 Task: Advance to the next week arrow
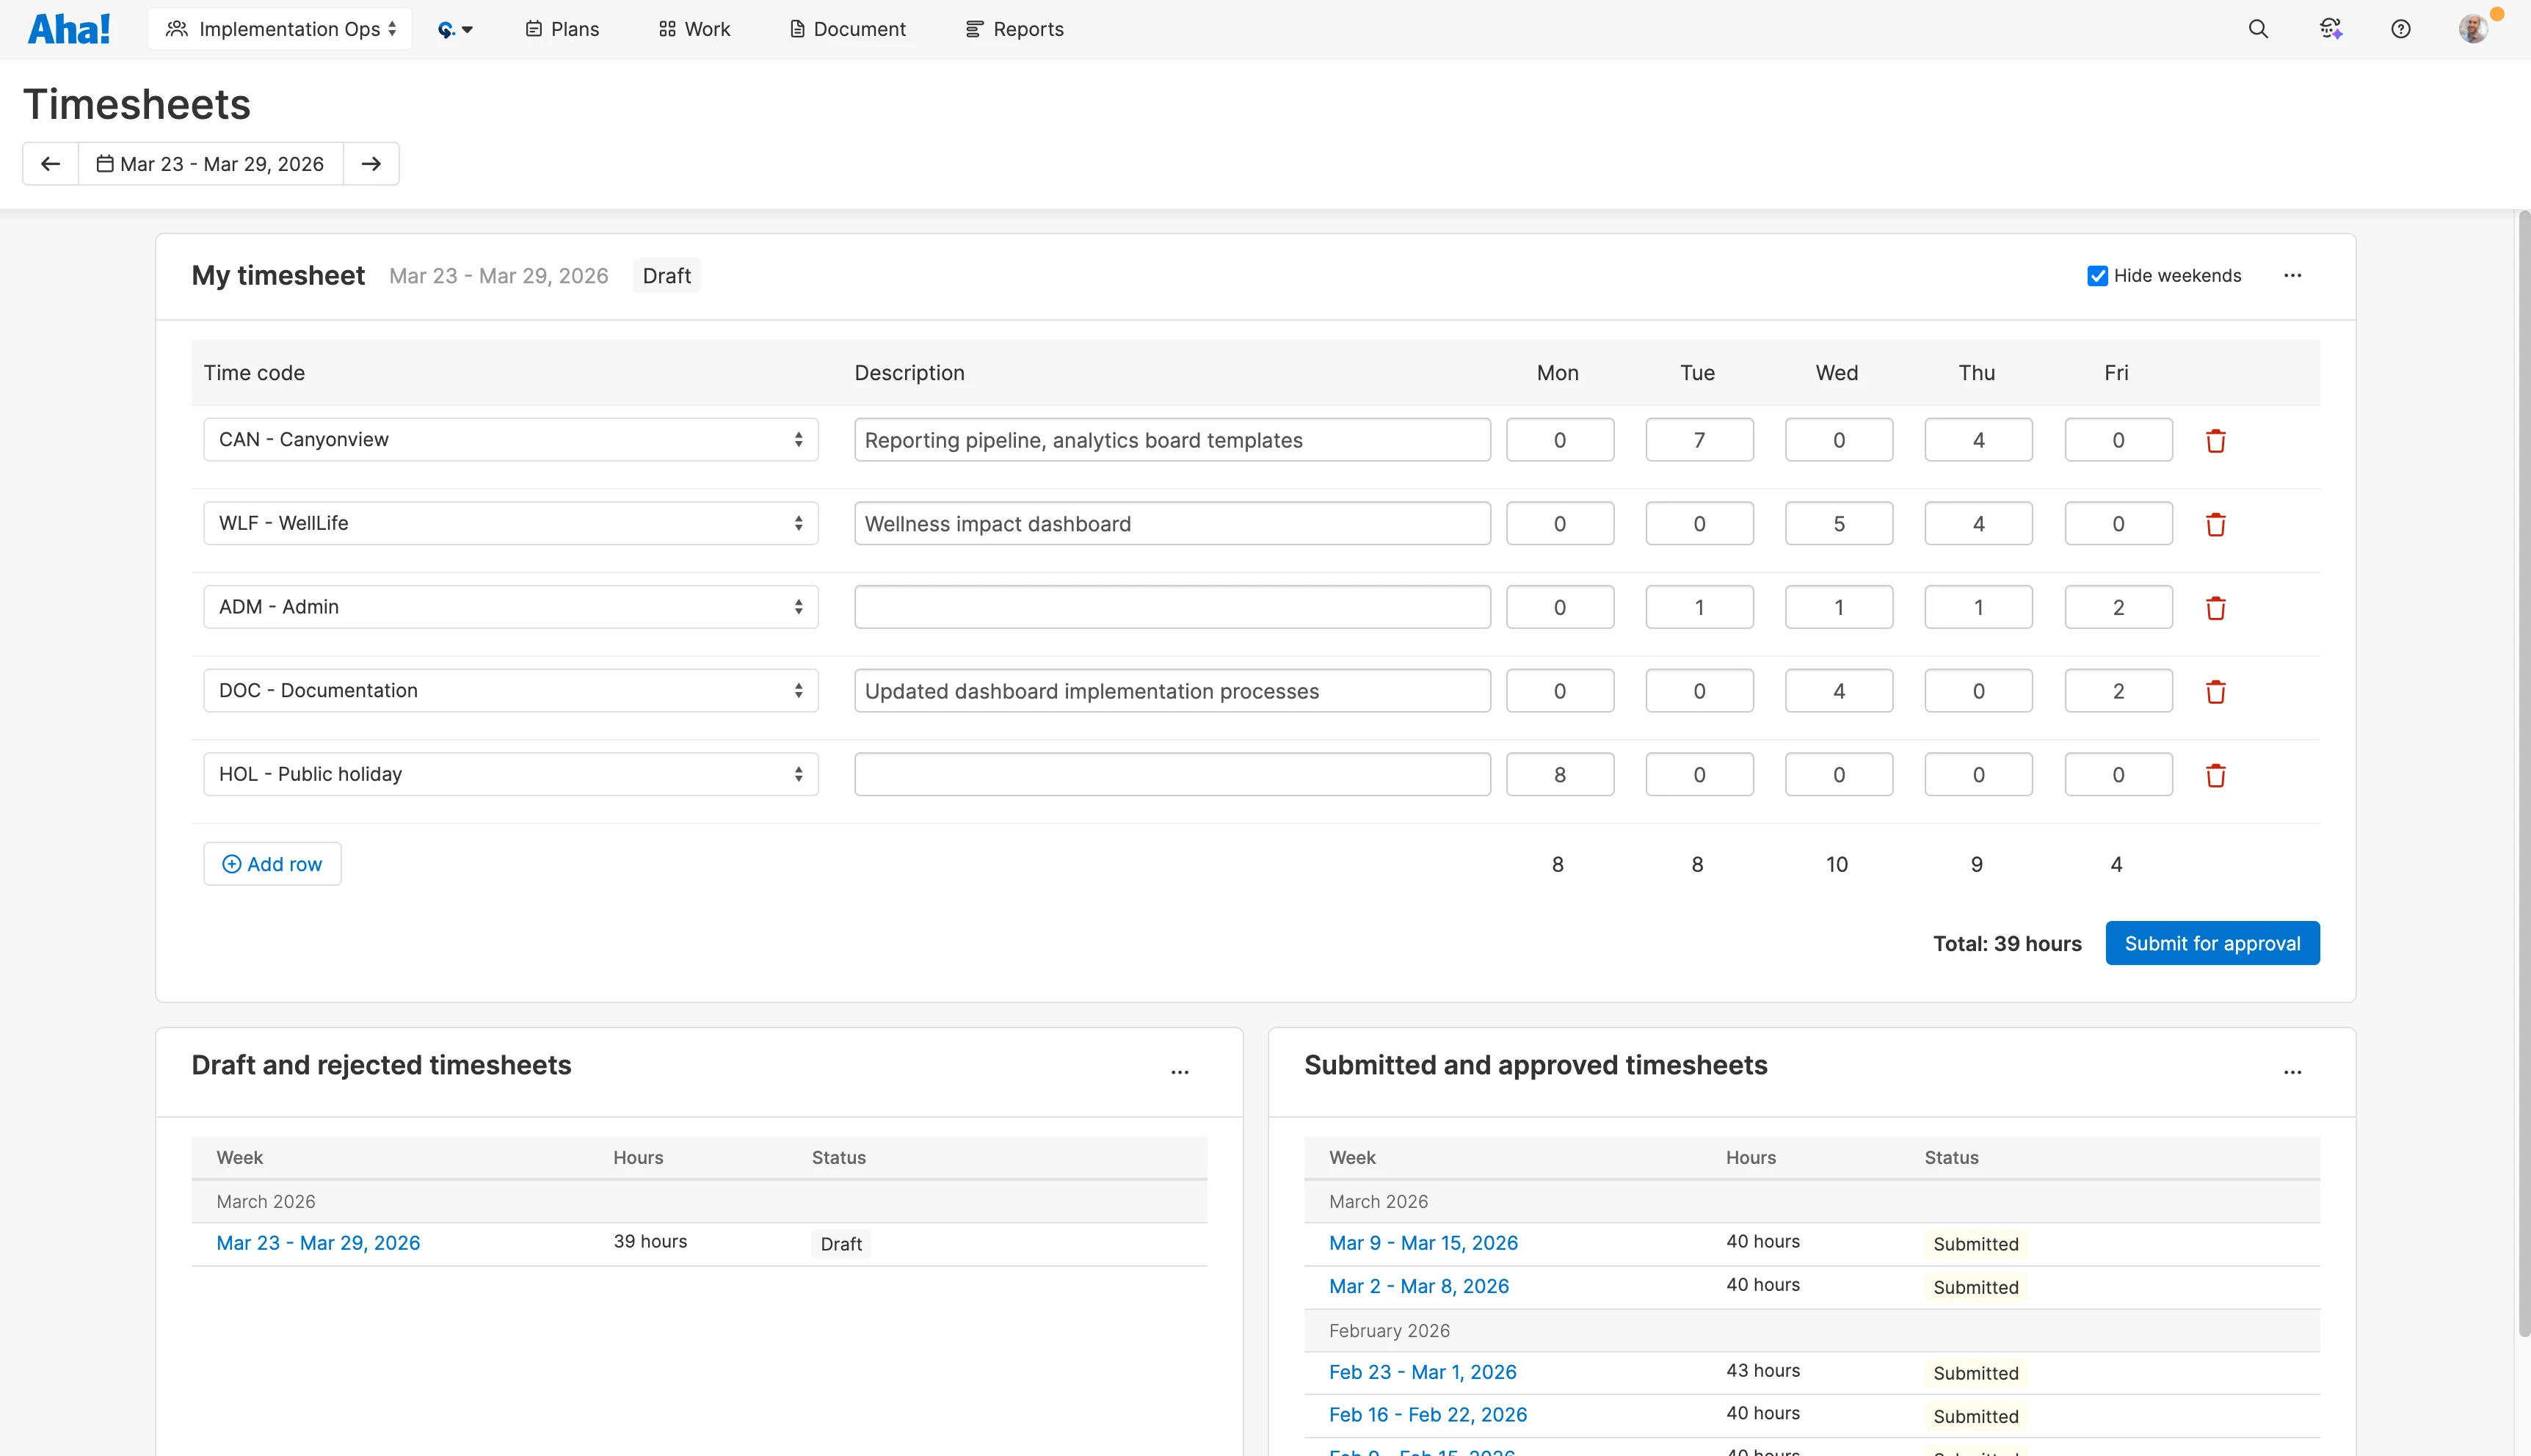click(371, 163)
